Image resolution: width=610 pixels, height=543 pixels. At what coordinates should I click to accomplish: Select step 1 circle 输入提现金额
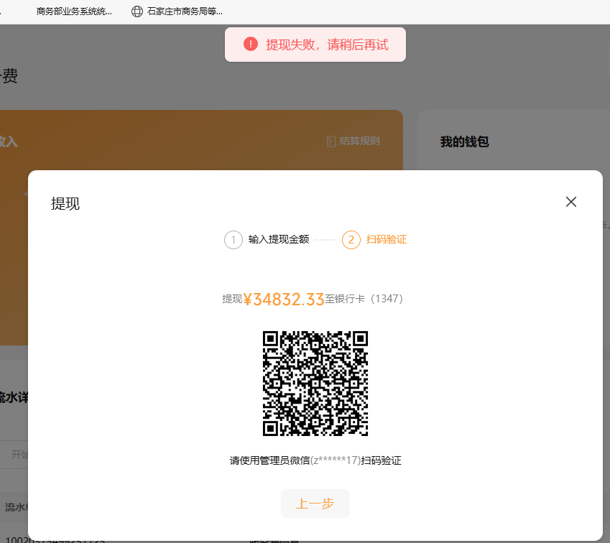pyautogui.click(x=234, y=240)
